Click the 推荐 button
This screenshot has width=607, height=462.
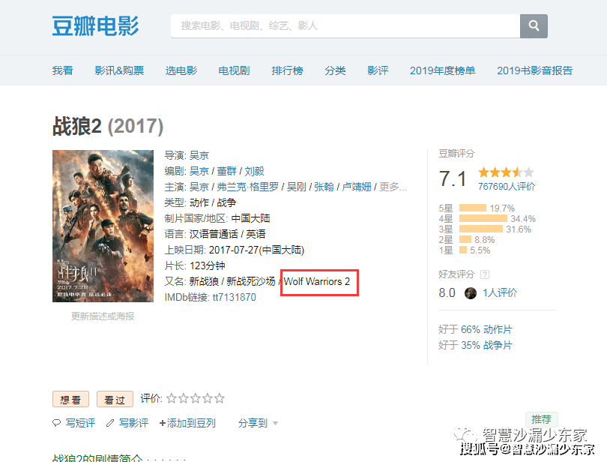click(x=542, y=419)
